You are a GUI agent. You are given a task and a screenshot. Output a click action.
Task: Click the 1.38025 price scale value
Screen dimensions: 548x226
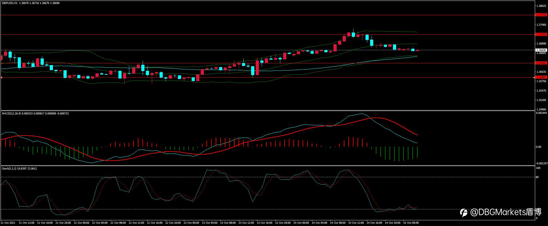(541, 6)
